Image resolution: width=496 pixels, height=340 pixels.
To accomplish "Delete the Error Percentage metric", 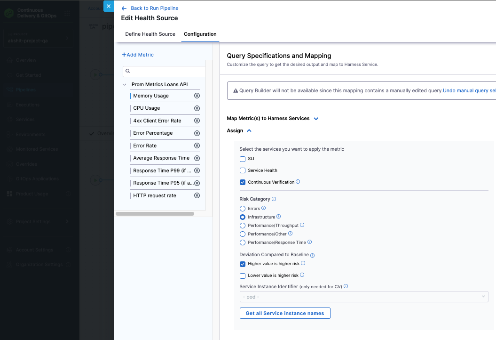I will click(197, 133).
